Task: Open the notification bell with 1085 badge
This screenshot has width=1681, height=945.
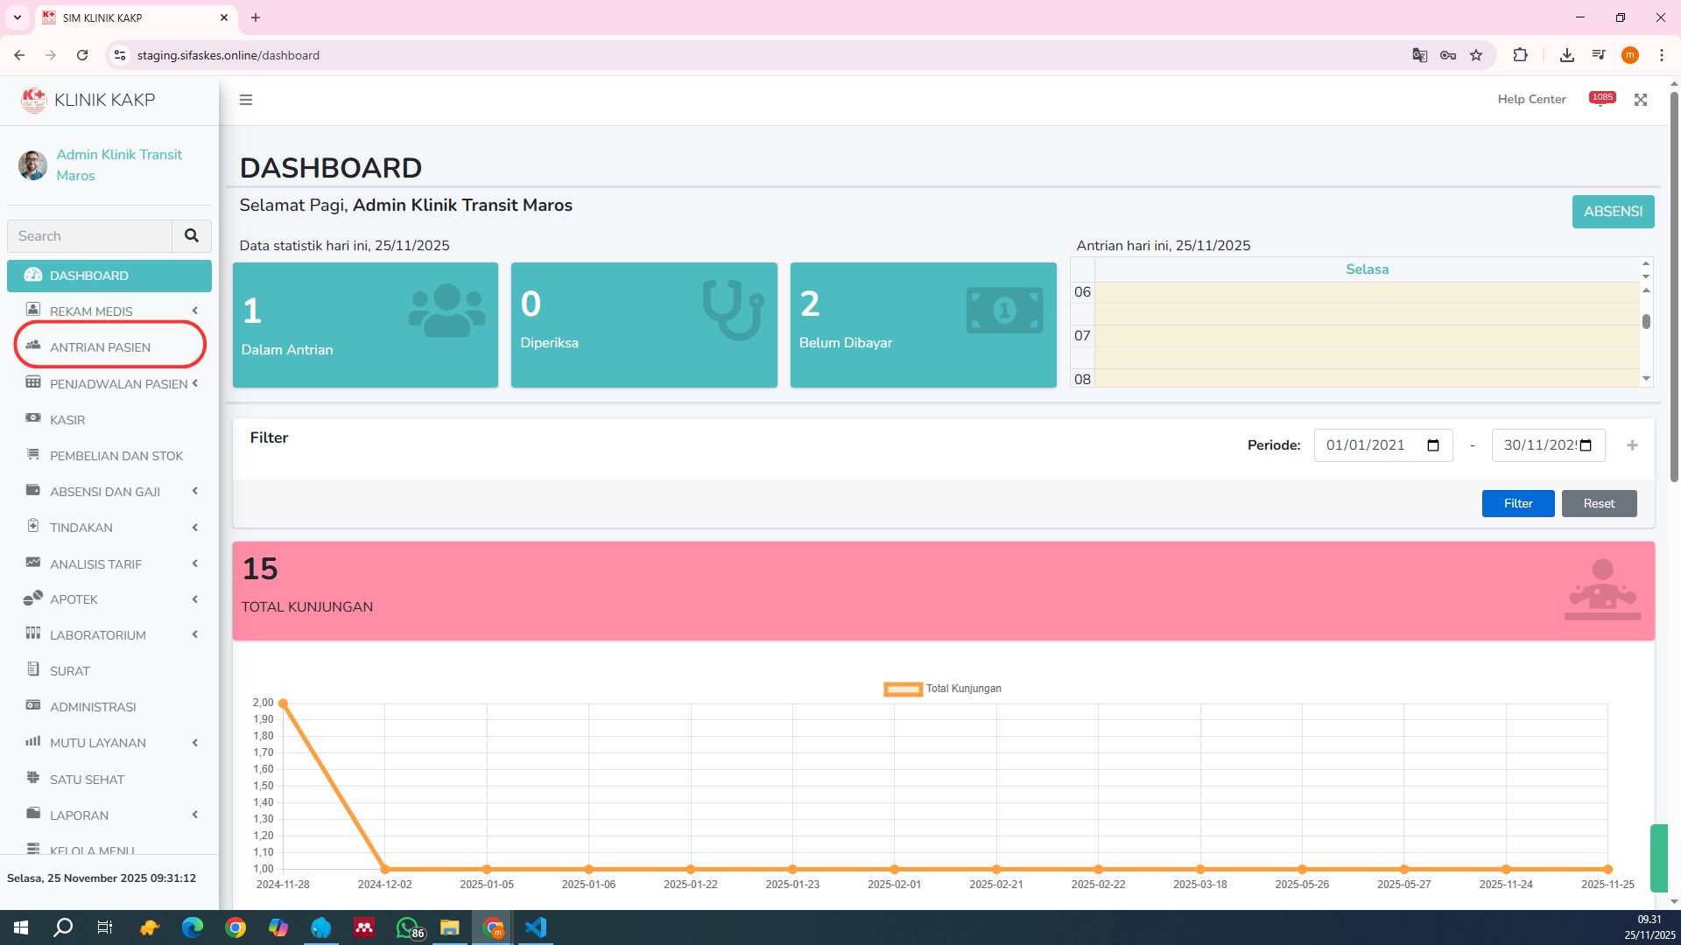Action: click(1601, 99)
